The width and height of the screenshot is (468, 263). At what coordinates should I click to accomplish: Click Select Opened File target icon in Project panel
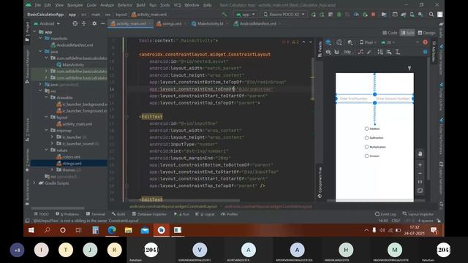click(75, 23)
